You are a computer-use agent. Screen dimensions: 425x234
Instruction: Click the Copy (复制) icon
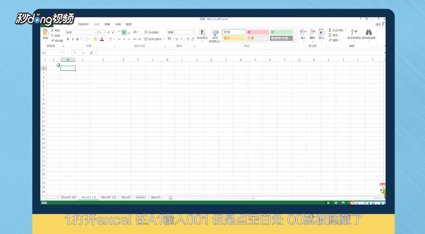point(53,36)
